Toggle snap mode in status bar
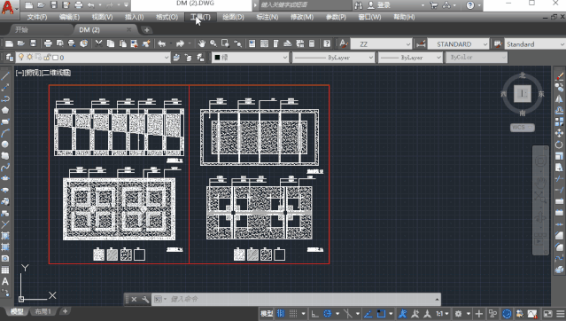 click(293, 313)
